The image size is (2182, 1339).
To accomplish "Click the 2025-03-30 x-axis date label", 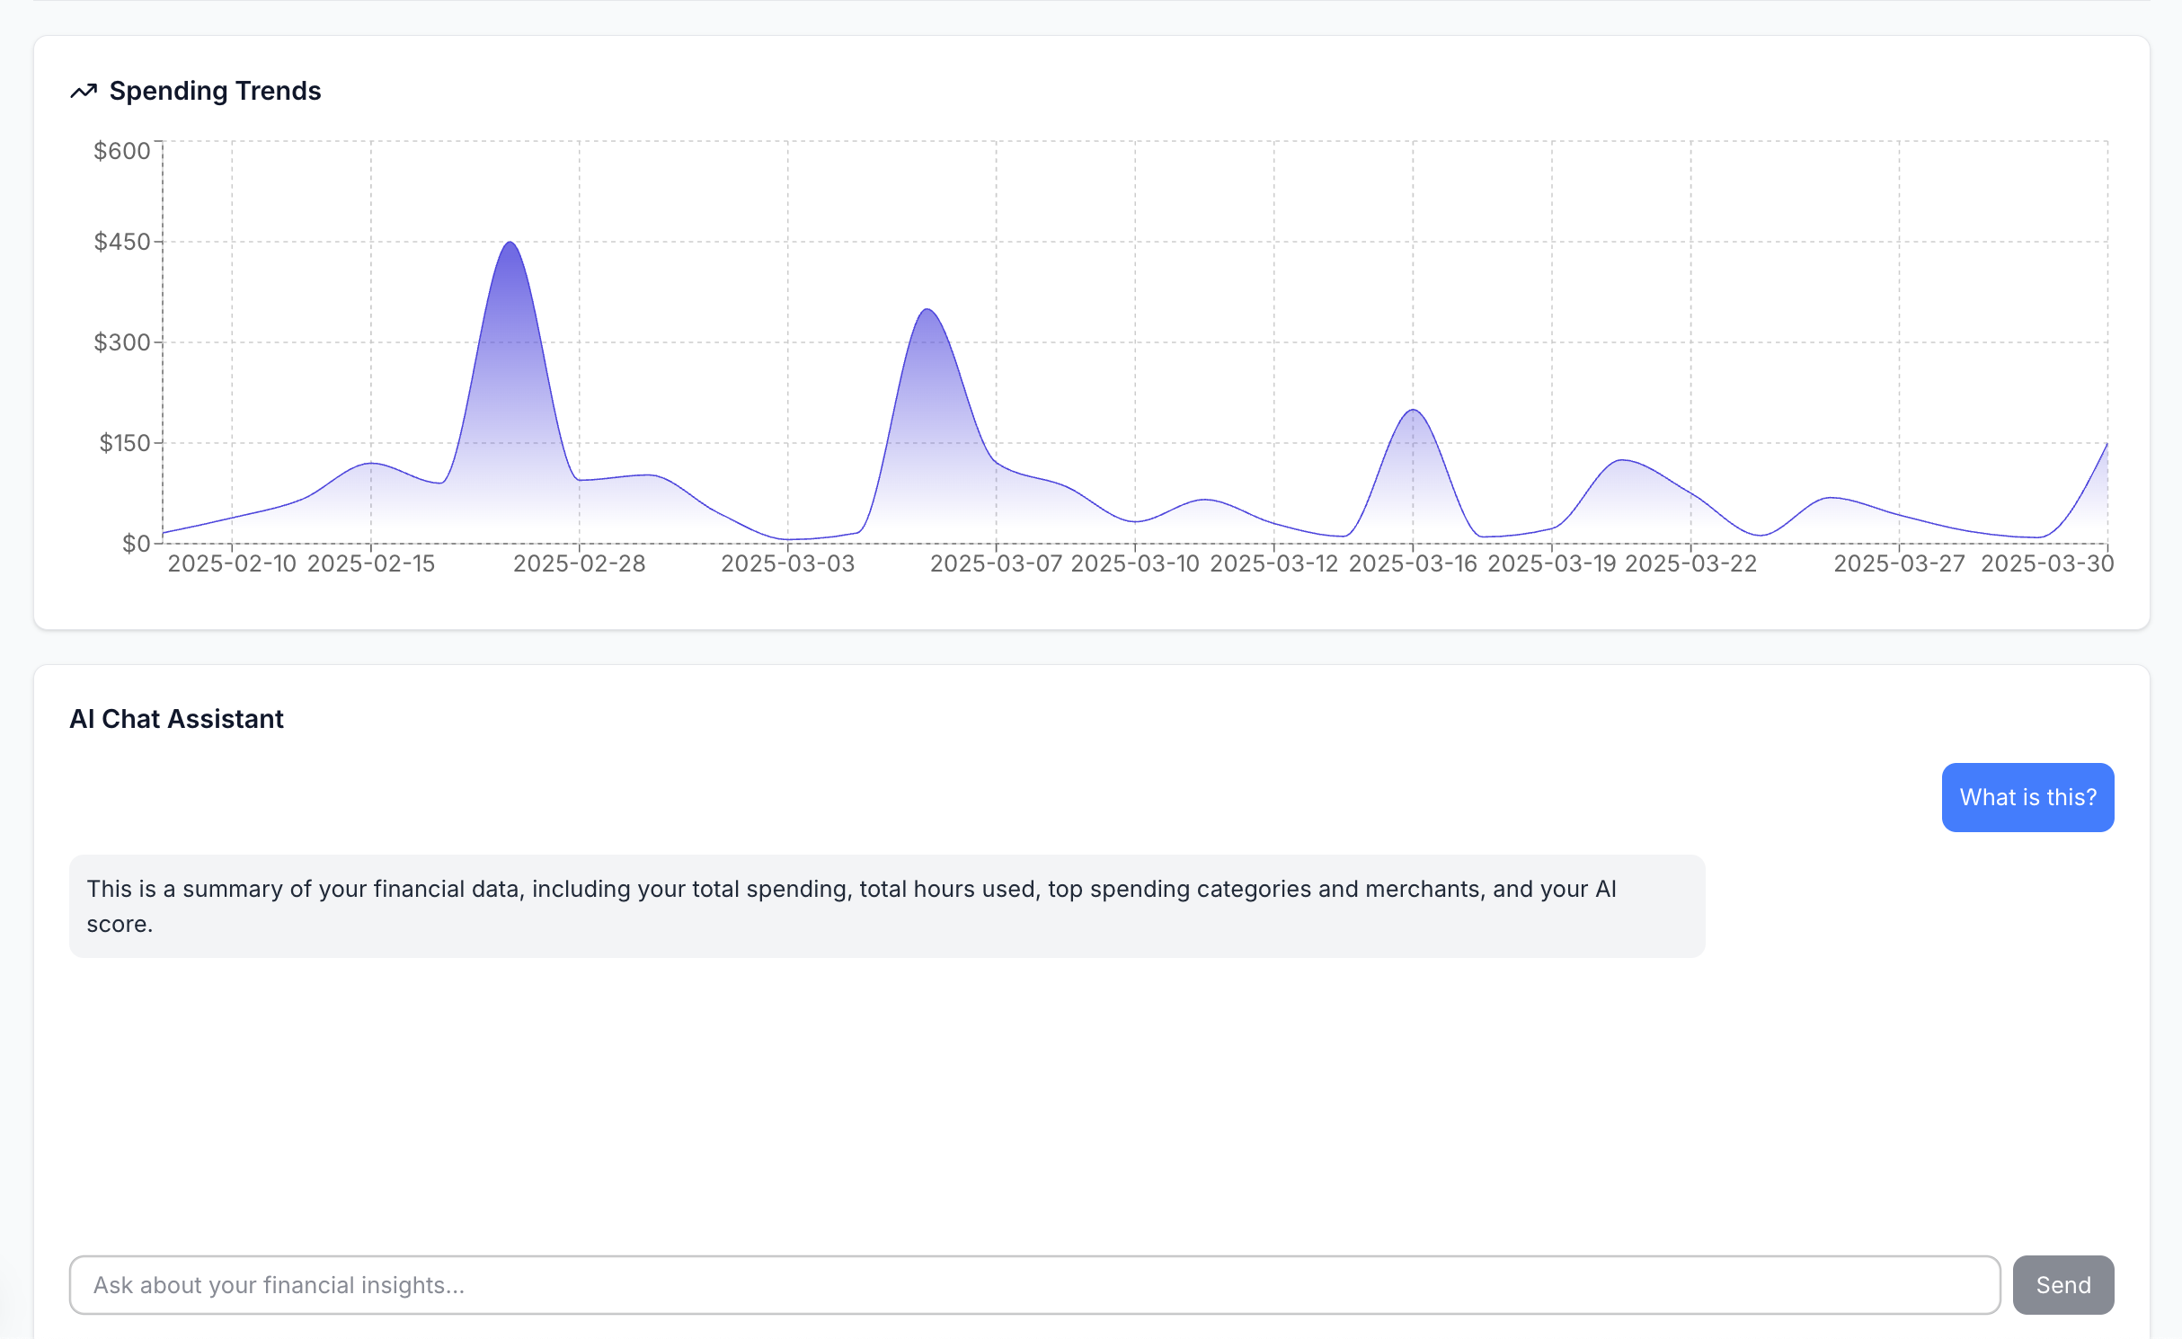I will (x=2046, y=563).
